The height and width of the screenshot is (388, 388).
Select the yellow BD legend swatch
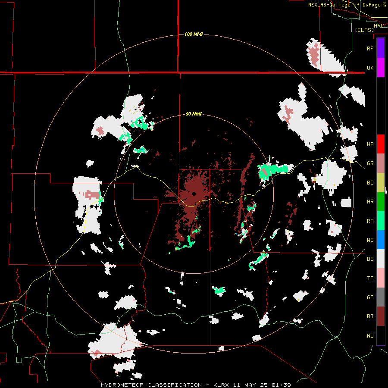click(381, 183)
